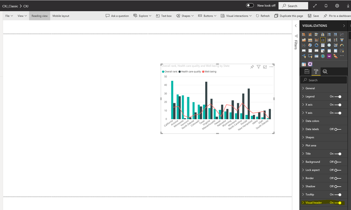Enable the Data labels toggle
The width and height of the screenshot is (351, 210).
[338, 129]
